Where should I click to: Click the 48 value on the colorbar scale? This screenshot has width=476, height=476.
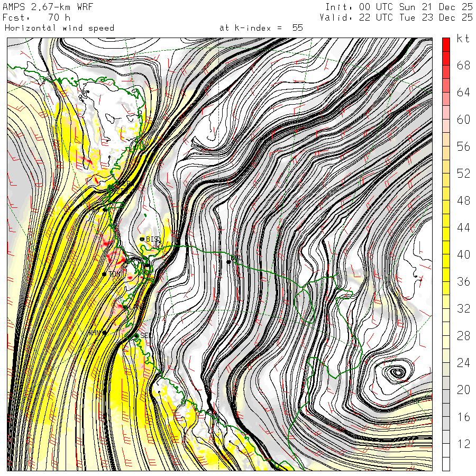463,200
